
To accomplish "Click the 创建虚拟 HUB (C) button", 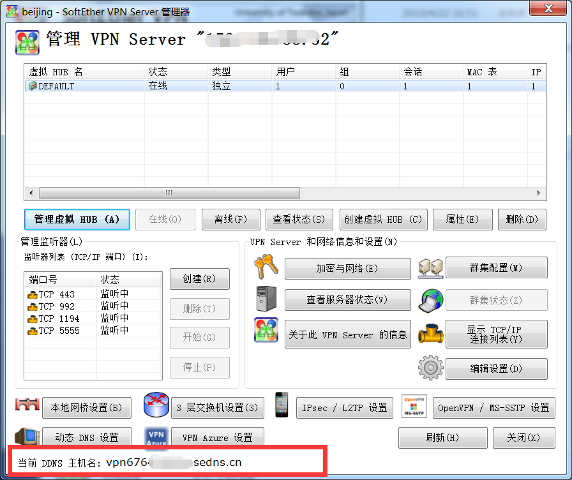I will point(383,220).
